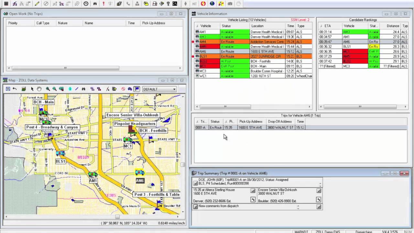Click the BLS1 vehicle label on the map
Screen dimensions: 414x233
[60, 161]
